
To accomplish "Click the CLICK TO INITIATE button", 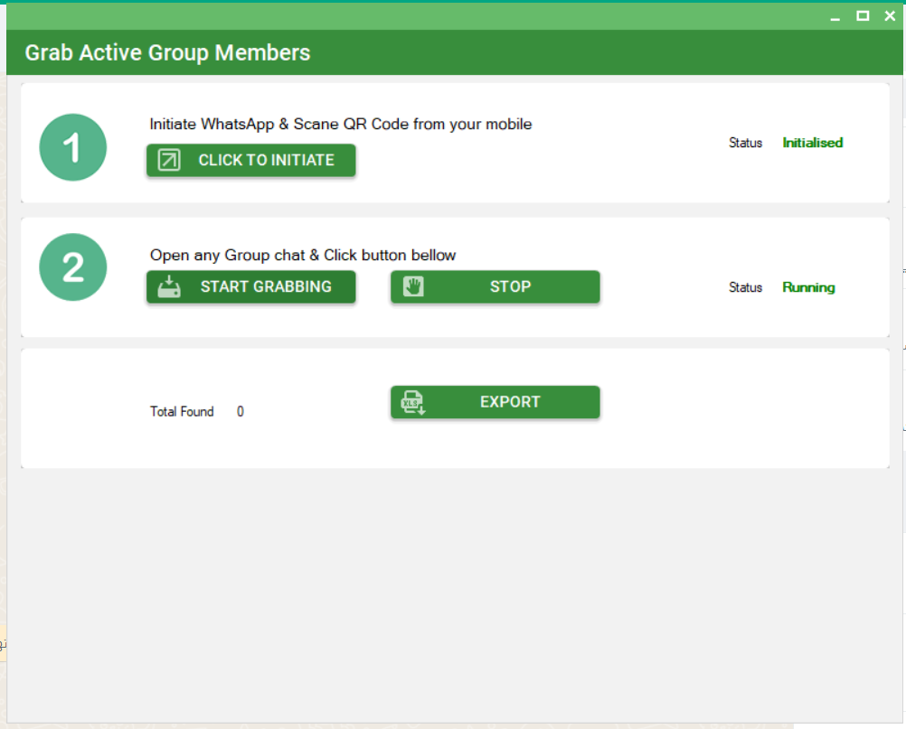I will coord(250,160).
